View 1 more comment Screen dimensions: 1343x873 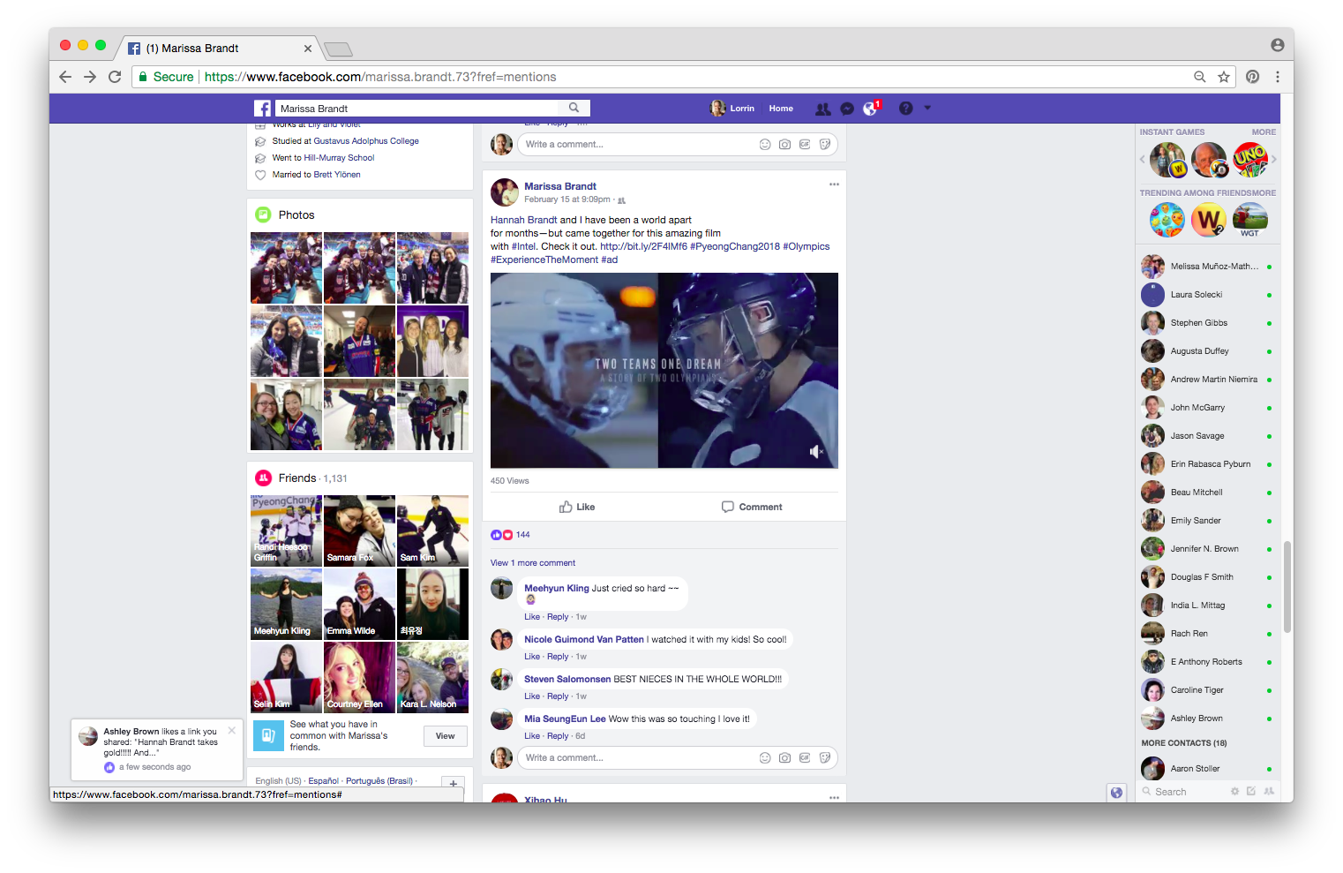(x=532, y=562)
